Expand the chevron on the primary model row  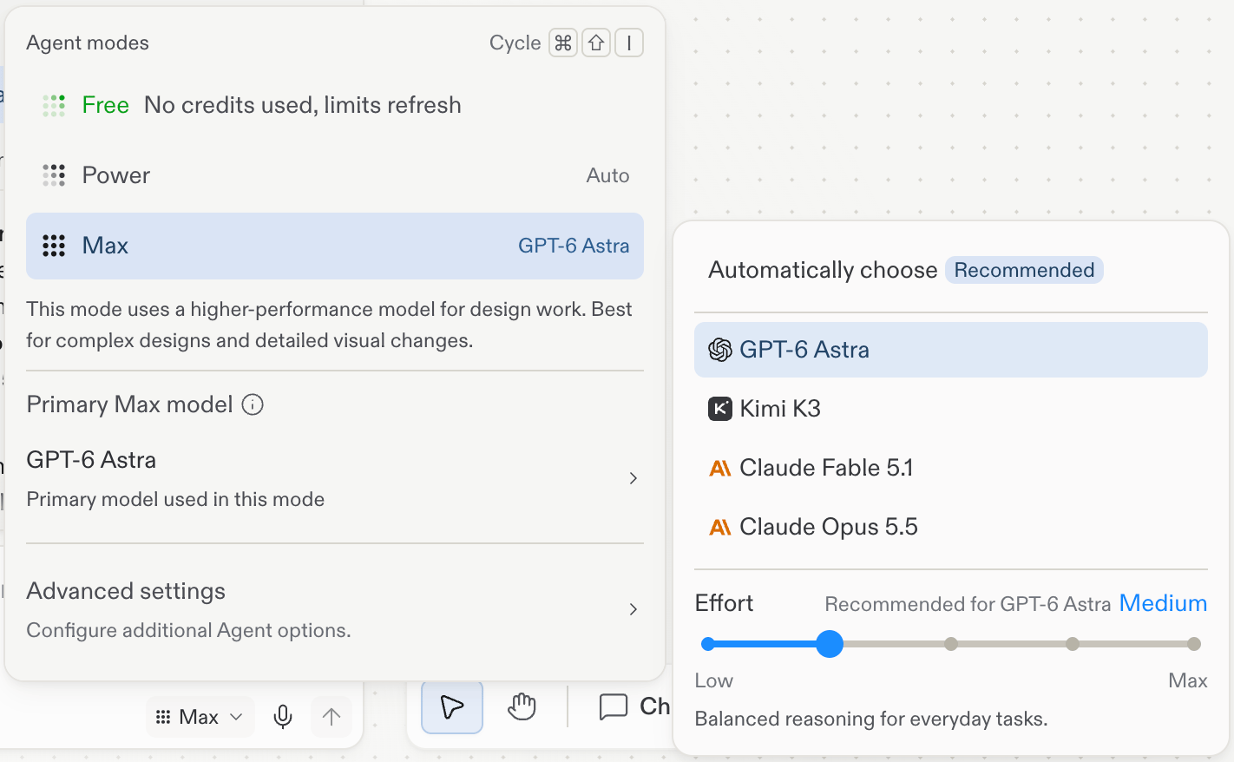coord(633,478)
